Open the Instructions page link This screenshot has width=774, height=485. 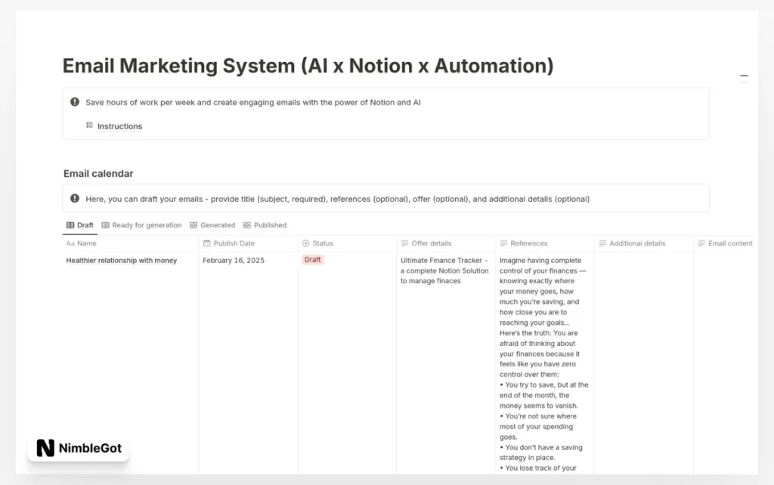[119, 126]
